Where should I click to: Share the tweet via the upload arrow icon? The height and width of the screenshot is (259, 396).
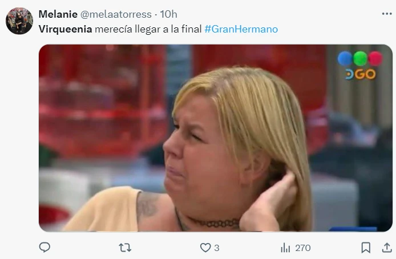click(x=387, y=248)
